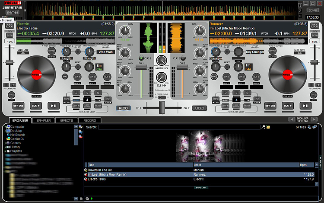Trigger CUE 1 hot cue on left deck

(77, 77)
